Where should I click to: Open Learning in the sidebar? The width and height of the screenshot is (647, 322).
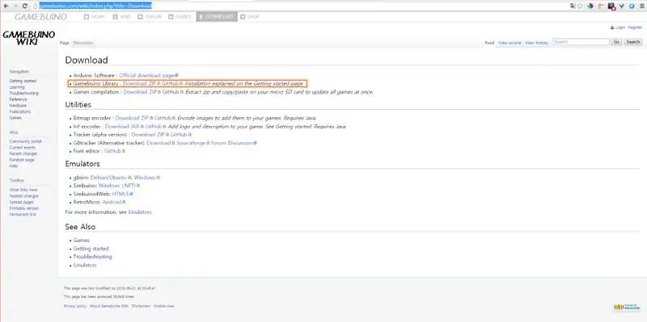(x=17, y=87)
